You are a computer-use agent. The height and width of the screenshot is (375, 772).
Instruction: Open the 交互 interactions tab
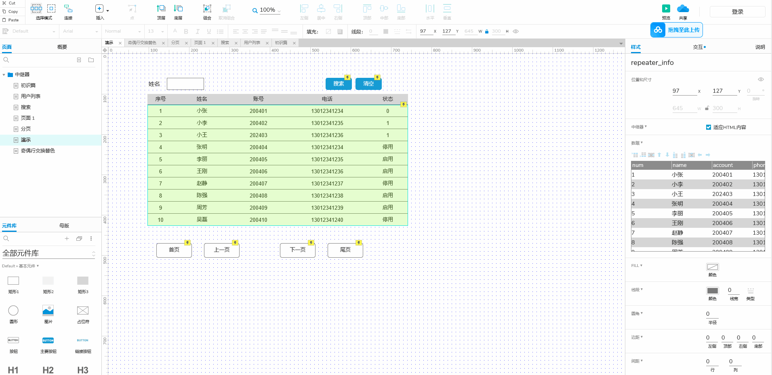click(x=698, y=47)
